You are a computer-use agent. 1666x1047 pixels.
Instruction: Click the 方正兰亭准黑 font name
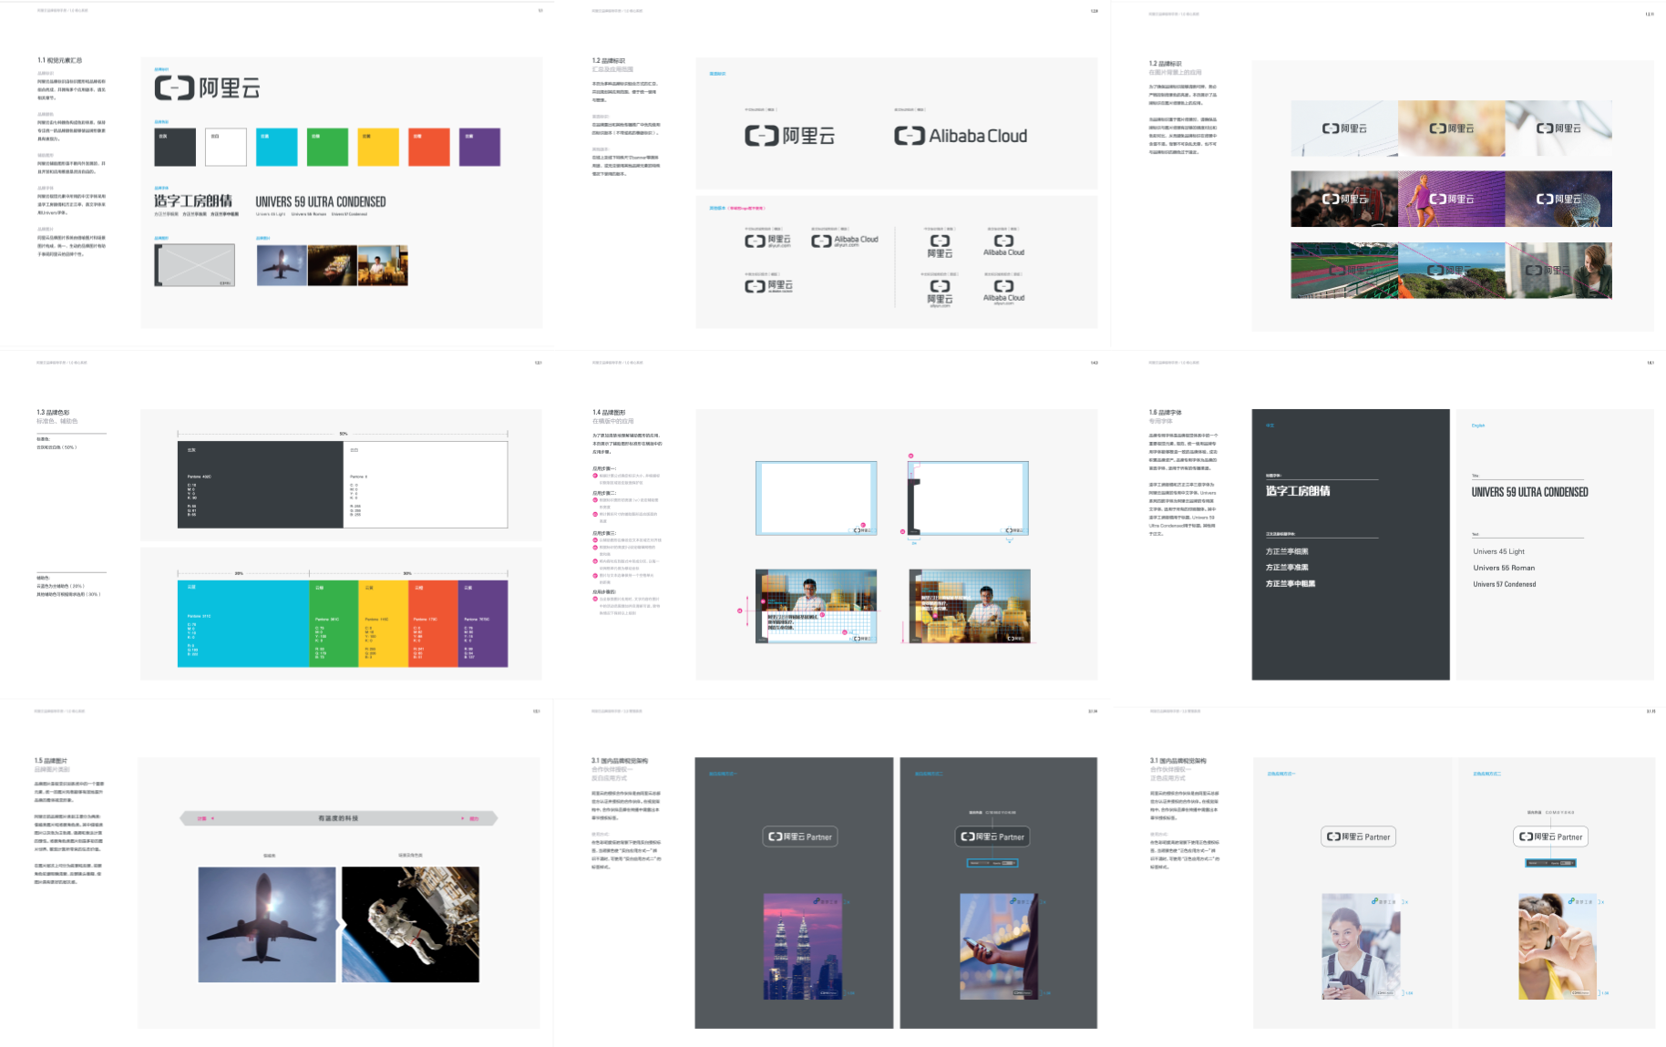tap(1287, 568)
